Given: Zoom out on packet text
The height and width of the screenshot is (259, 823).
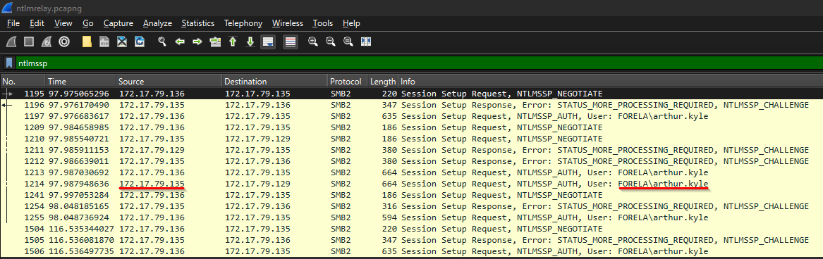Looking at the screenshot, I should (x=331, y=42).
